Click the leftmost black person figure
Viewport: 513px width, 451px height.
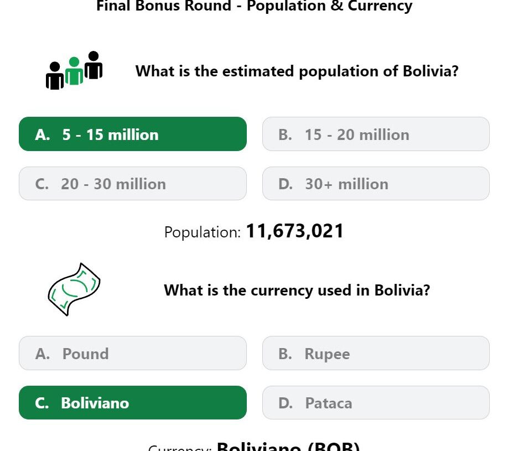click(55, 76)
